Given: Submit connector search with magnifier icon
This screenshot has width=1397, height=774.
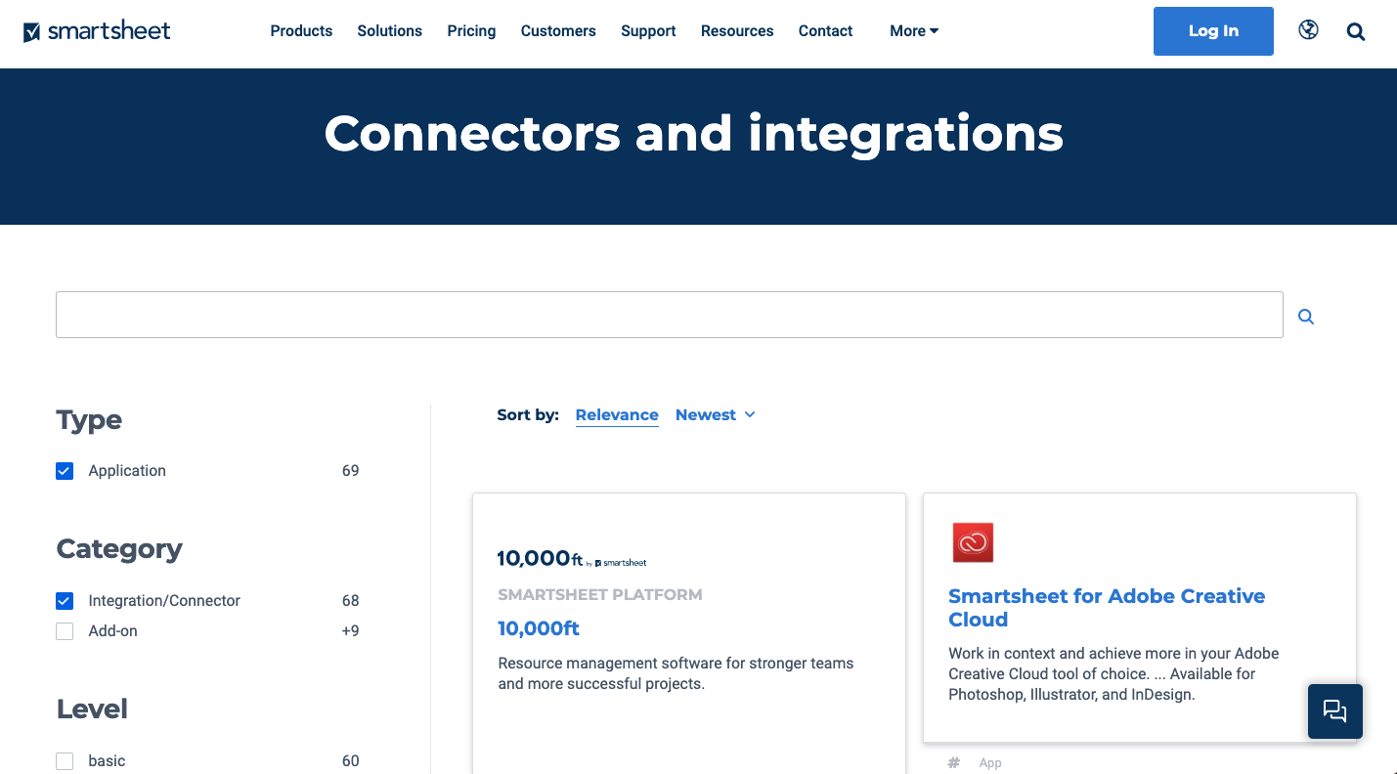Looking at the screenshot, I should tap(1306, 317).
